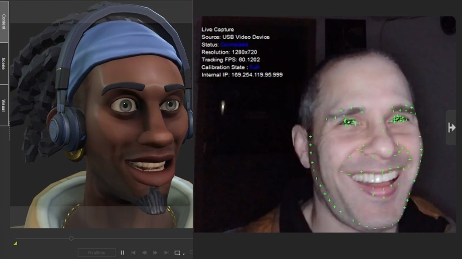Expand the panel with right-side arrow
Viewport: 462px width, 259px height.
[x=451, y=128]
